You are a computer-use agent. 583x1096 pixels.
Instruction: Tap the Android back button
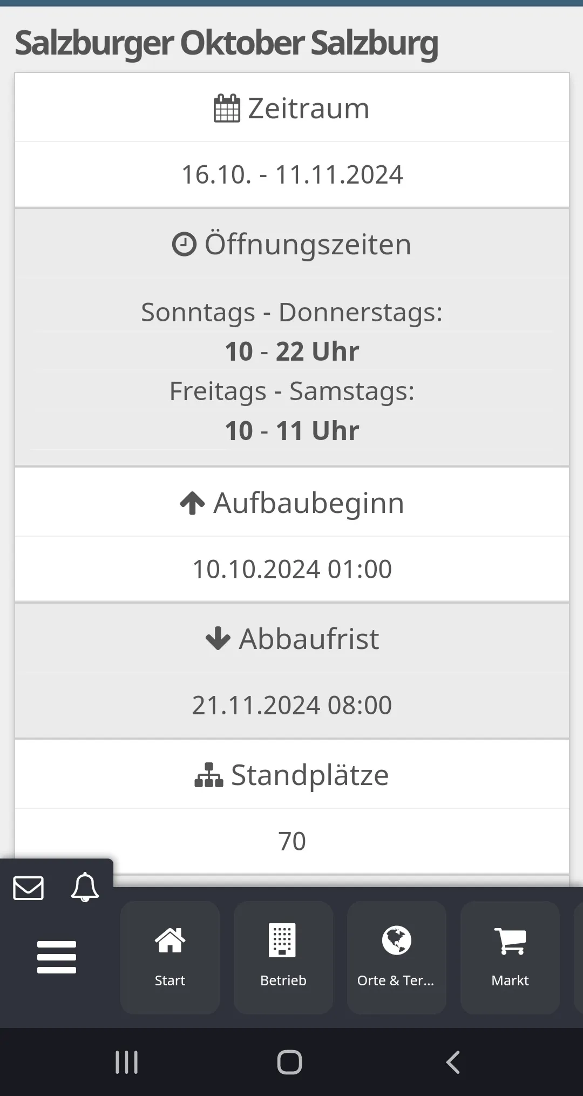453,1062
